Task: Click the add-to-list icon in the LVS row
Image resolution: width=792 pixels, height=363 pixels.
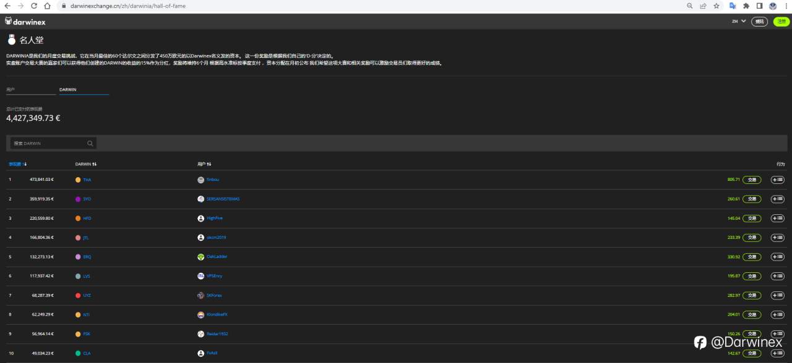Action: (777, 276)
